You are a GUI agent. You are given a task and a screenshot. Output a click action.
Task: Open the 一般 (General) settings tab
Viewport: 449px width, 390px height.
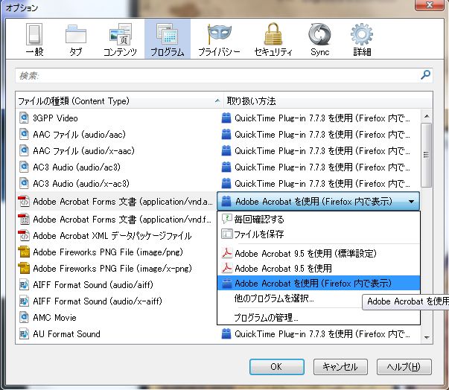point(35,39)
